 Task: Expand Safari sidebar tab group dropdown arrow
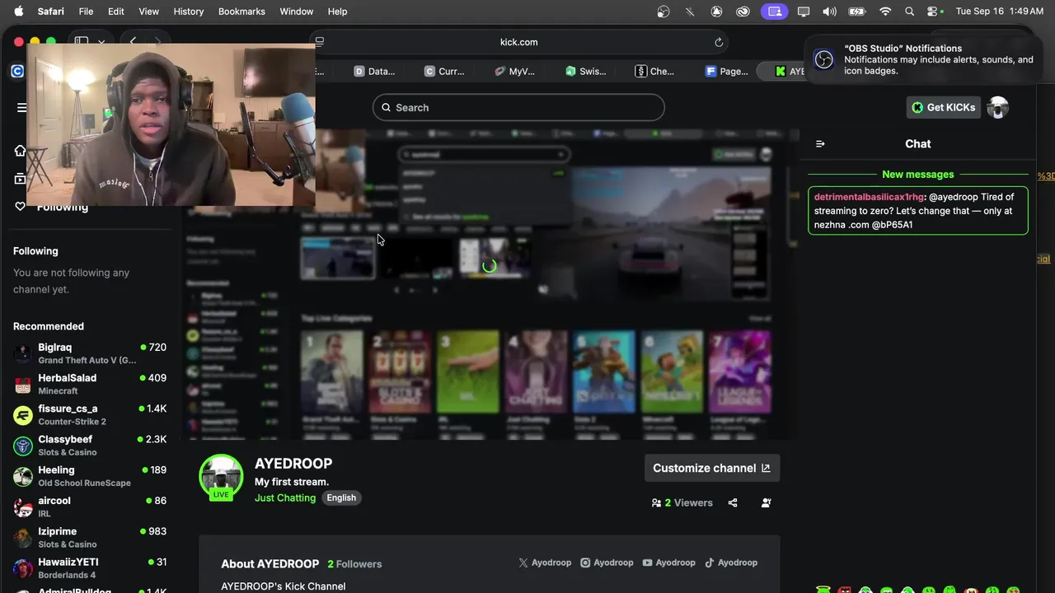(x=101, y=41)
